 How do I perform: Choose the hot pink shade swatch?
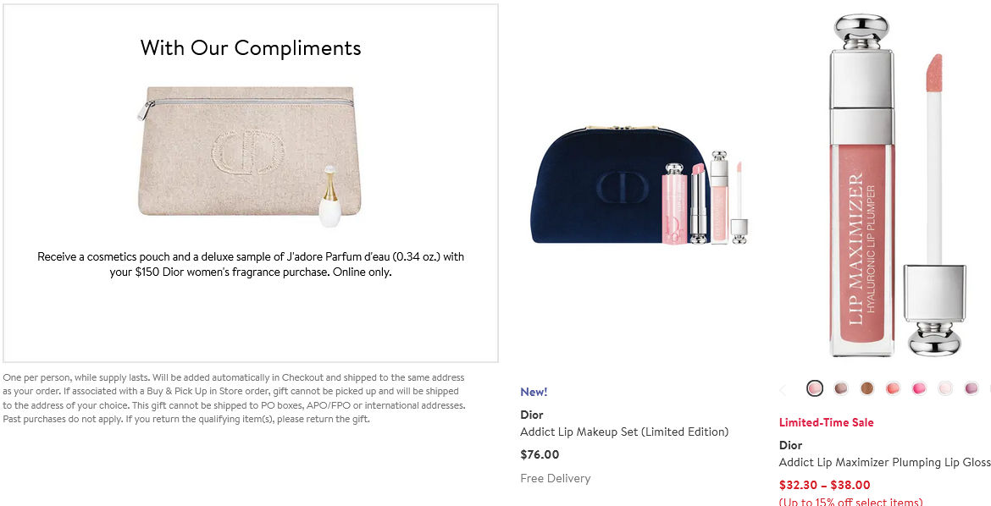pyautogui.click(x=919, y=388)
